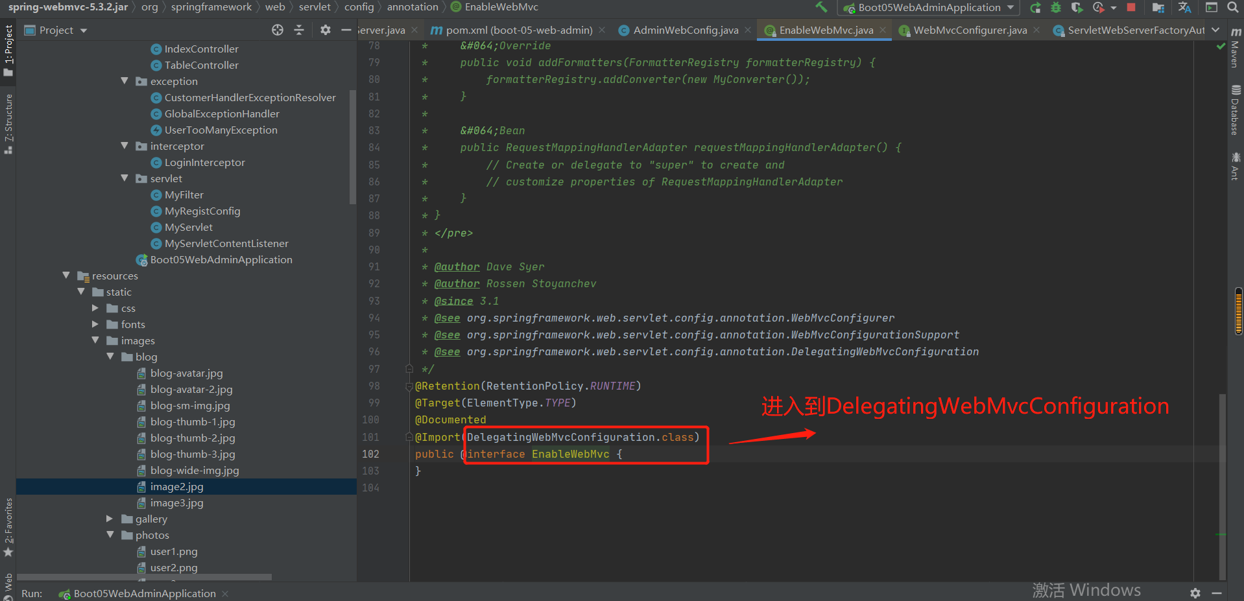
Task: Expand the fonts folder
Action: point(95,324)
